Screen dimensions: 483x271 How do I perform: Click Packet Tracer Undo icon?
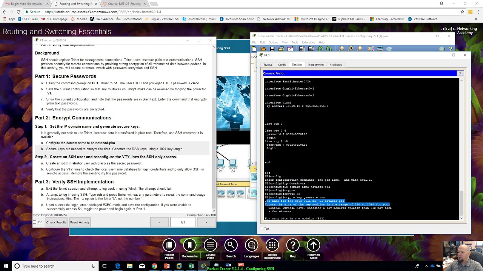point(320,49)
